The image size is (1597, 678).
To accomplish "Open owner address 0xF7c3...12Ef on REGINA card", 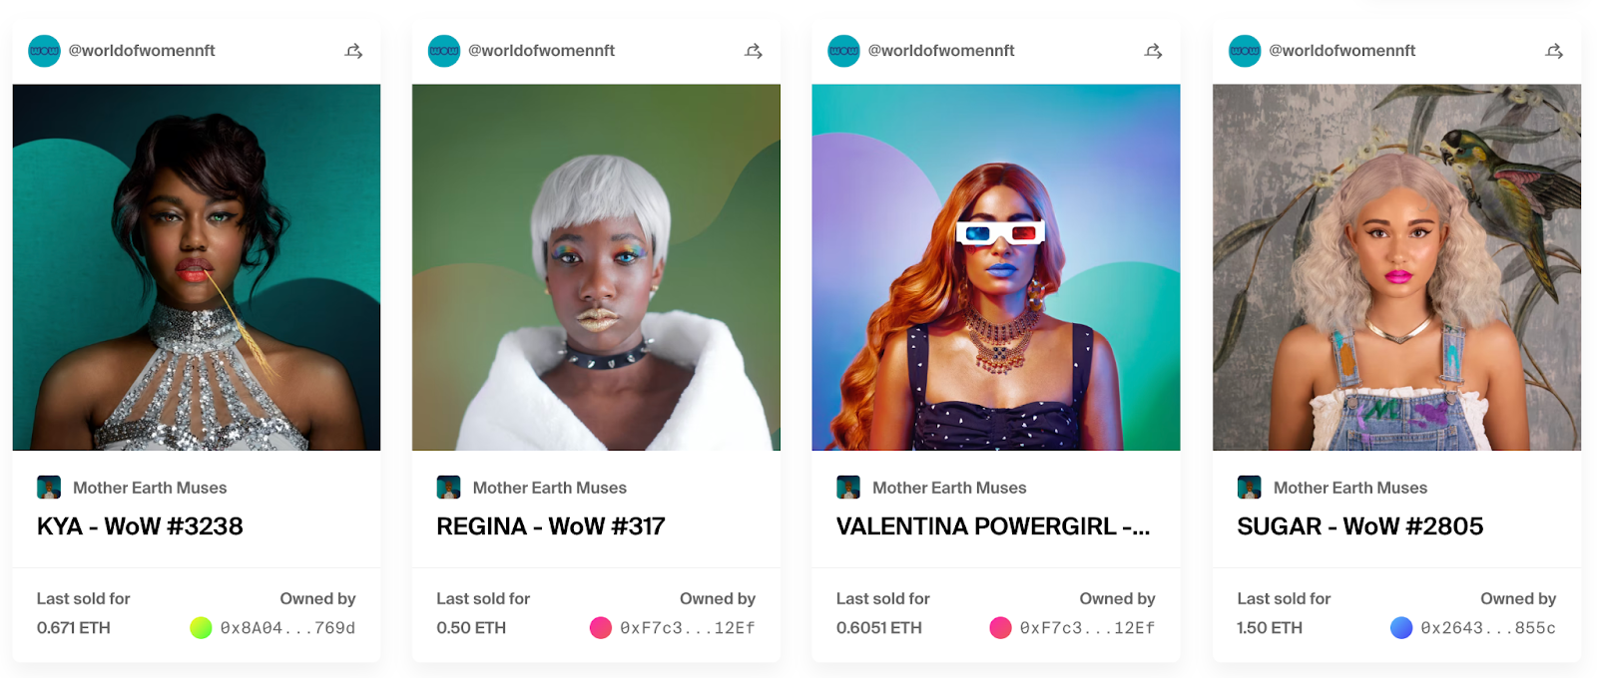I will point(688,628).
